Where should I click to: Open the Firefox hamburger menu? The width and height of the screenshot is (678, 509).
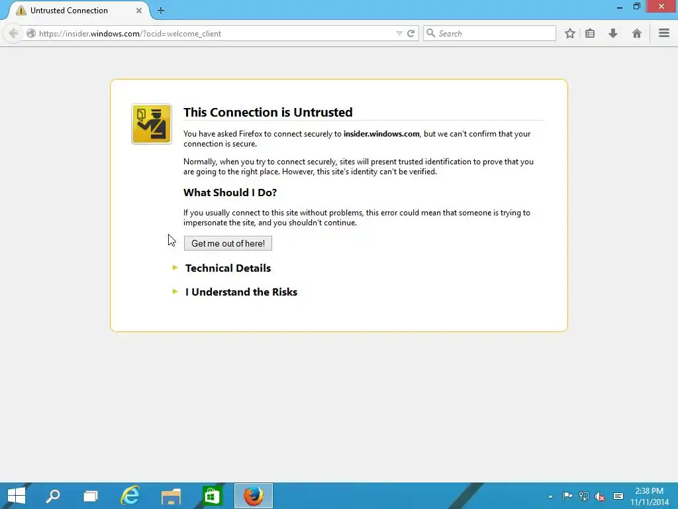[664, 33]
